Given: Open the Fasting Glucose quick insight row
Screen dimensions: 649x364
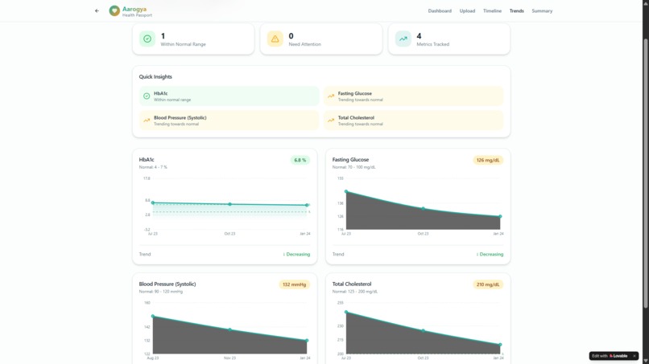Looking at the screenshot, I should pos(414,96).
